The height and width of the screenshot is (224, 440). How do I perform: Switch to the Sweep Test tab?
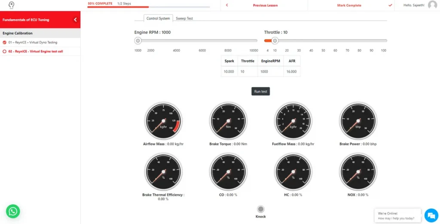pyautogui.click(x=184, y=18)
